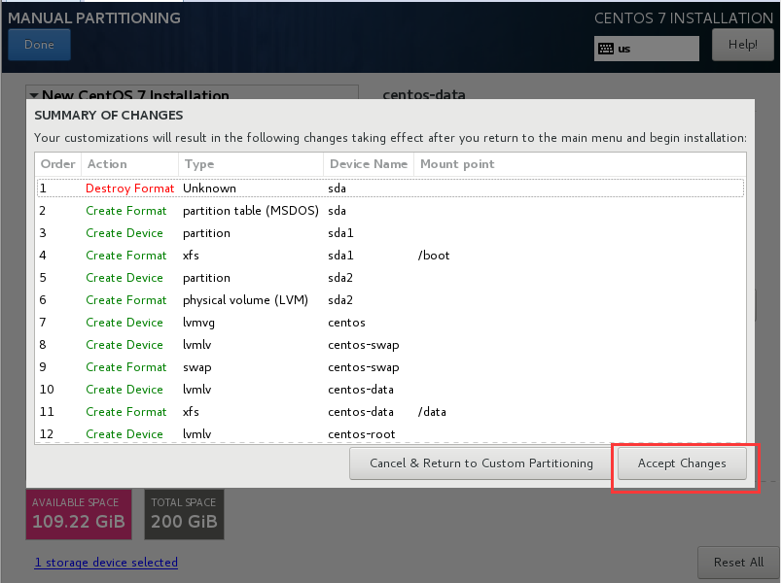Select row 10 Create Device centos-data
The image size is (782, 583).
pos(390,390)
